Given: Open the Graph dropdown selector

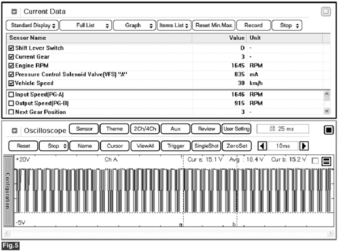Looking at the screenshot, I should point(135,25).
